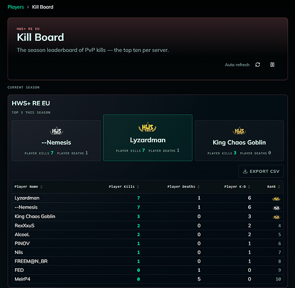
Task: Click the Kill Board breadcrumb text
Action: 43,7
